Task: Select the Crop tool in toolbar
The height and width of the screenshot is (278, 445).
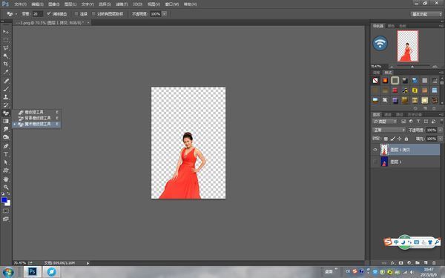Action: (6, 64)
